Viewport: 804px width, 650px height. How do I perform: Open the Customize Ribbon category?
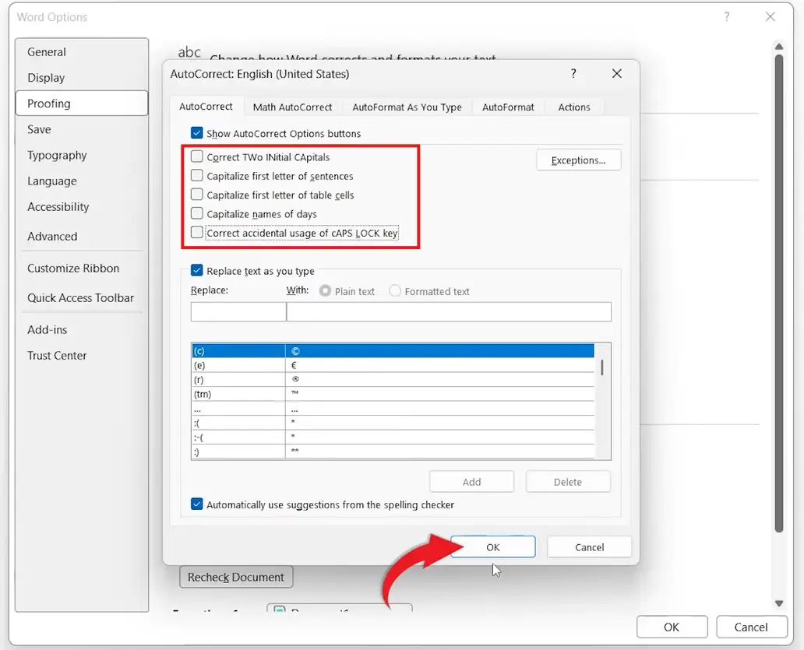pyautogui.click(x=82, y=268)
